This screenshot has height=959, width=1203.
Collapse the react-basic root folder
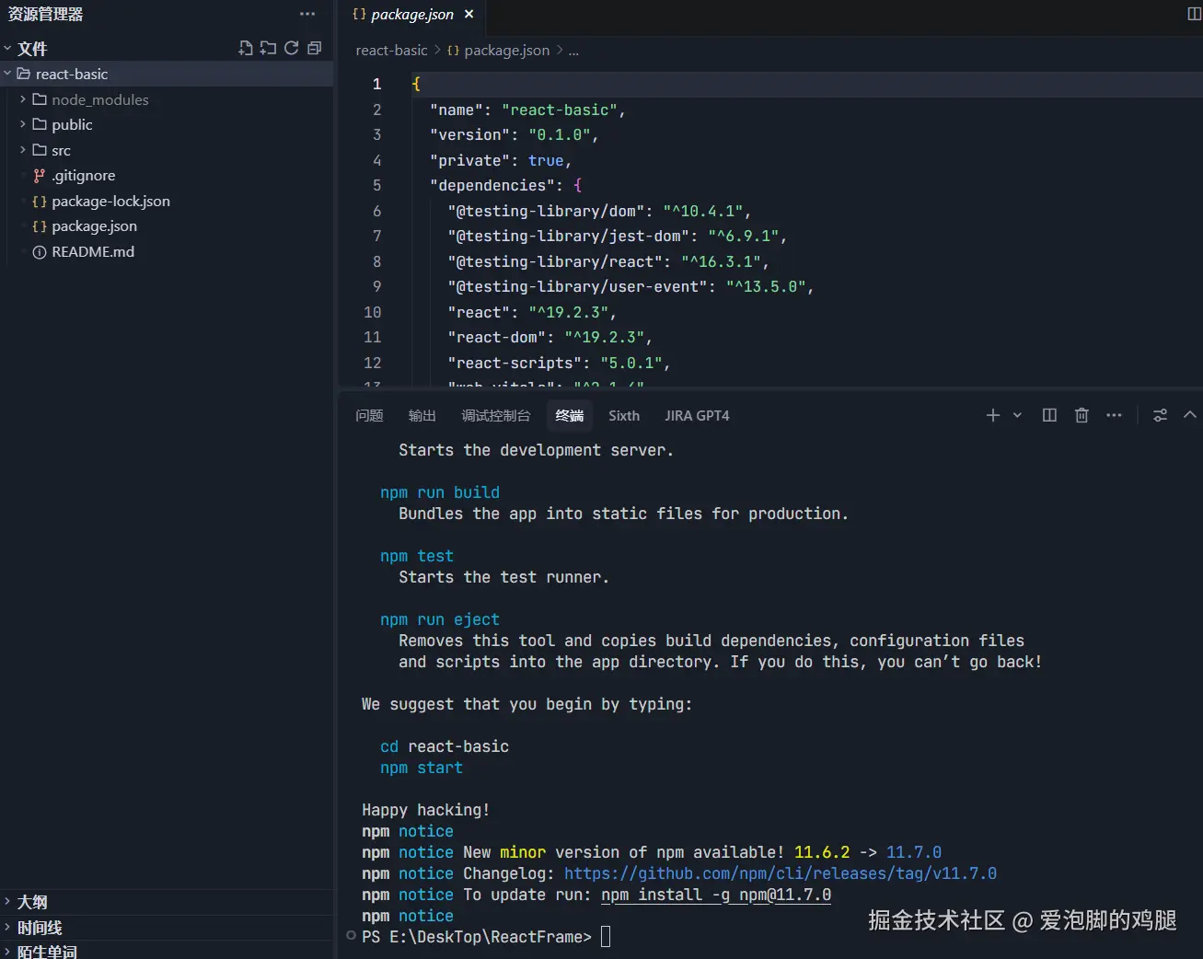tap(7, 74)
